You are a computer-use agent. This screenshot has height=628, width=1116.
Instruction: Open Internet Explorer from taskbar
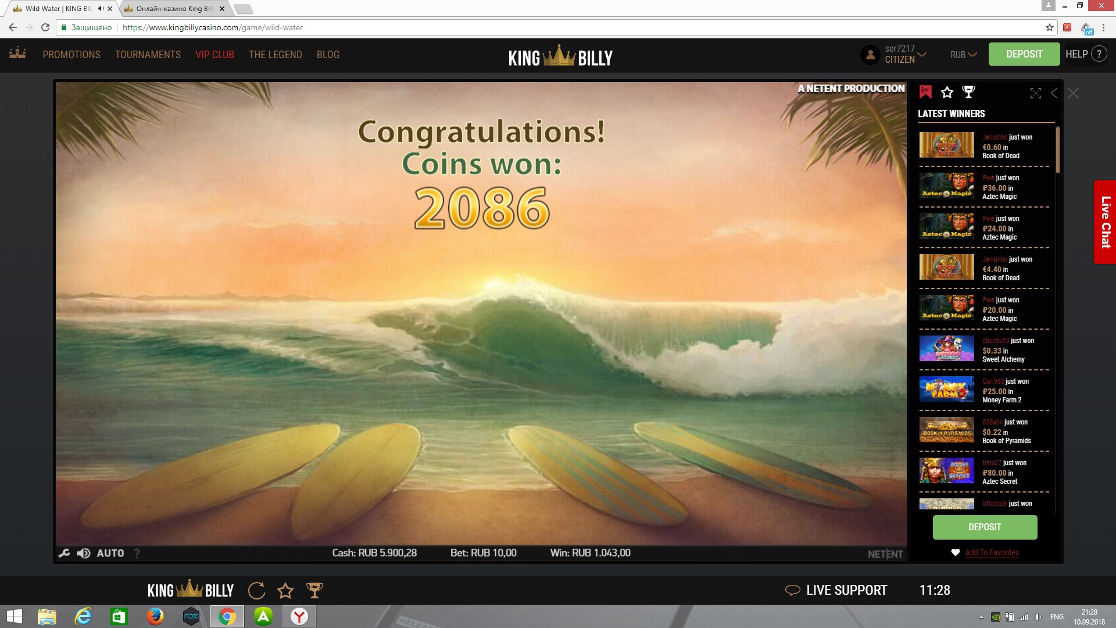point(83,616)
